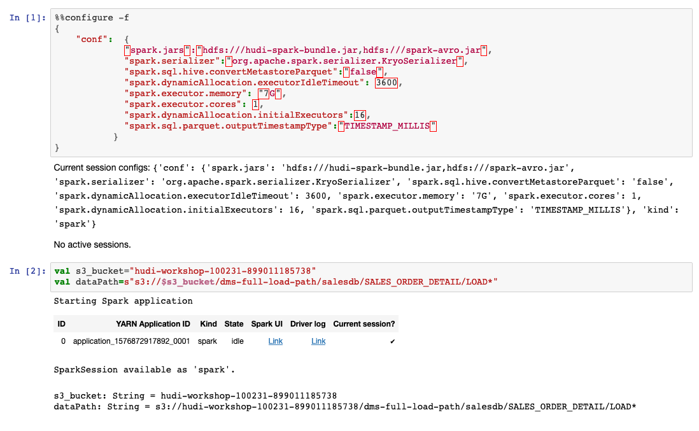Click the initialExecutors value 16
Image resolution: width=699 pixels, height=431 pixels.
click(360, 115)
